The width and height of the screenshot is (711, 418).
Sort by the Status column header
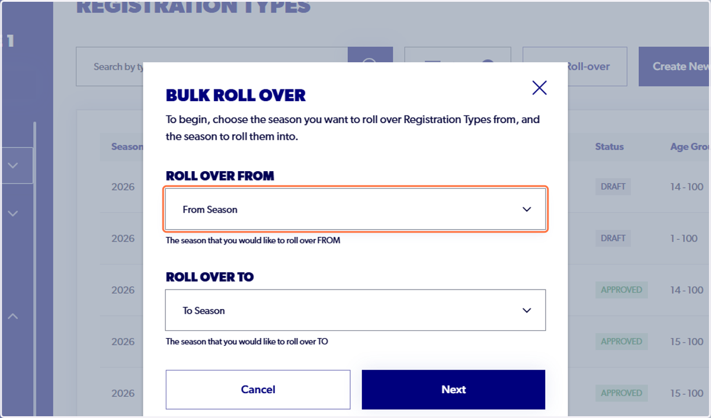click(609, 147)
